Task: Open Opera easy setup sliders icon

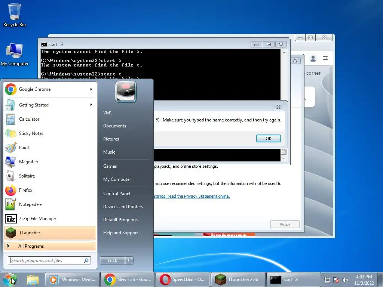Action: coord(325,58)
